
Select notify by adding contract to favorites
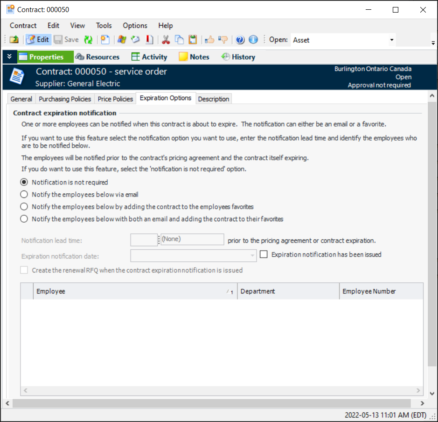pyautogui.click(x=24, y=207)
